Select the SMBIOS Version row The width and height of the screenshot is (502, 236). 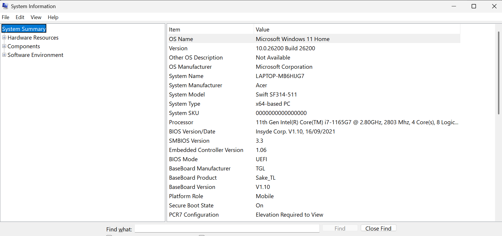click(314, 141)
